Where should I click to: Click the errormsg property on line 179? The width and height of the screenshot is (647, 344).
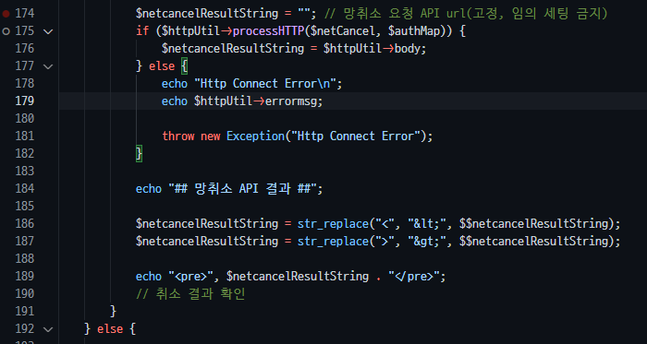[x=291, y=101]
